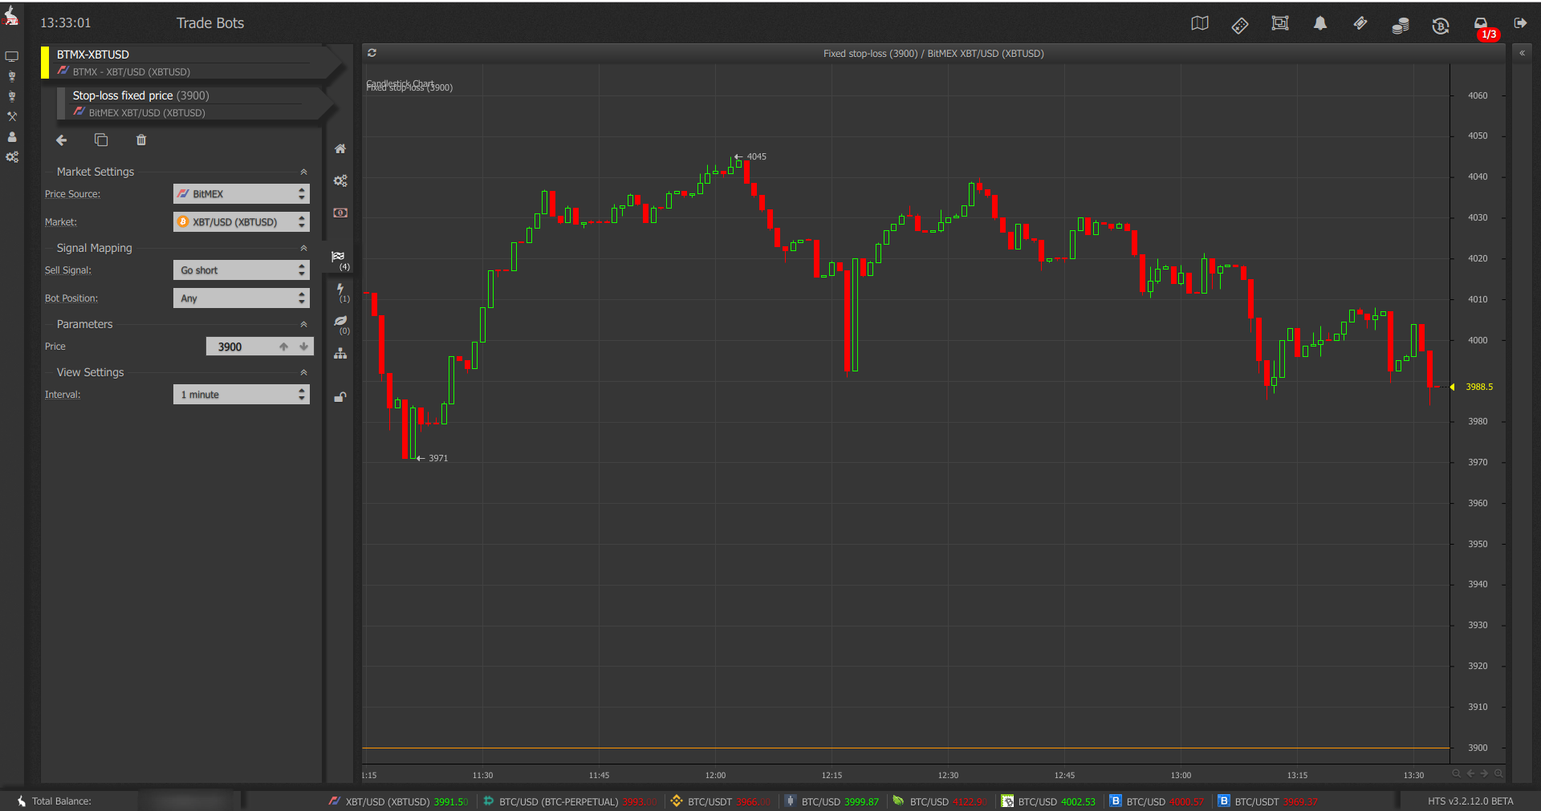The height and width of the screenshot is (811, 1541).
Task: Click the chart scroll right arrow
Action: point(1484,774)
